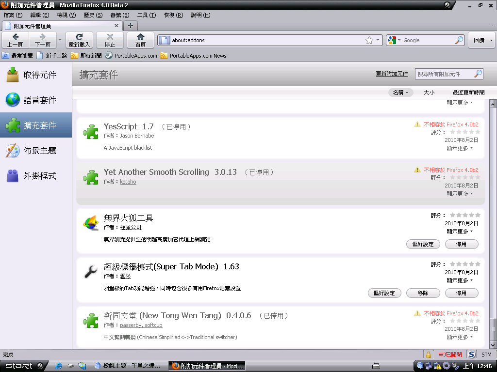The width and height of the screenshot is (497, 372).
Task: Click the about:addons address bar
Action: pyautogui.click(x=270, y=40)
